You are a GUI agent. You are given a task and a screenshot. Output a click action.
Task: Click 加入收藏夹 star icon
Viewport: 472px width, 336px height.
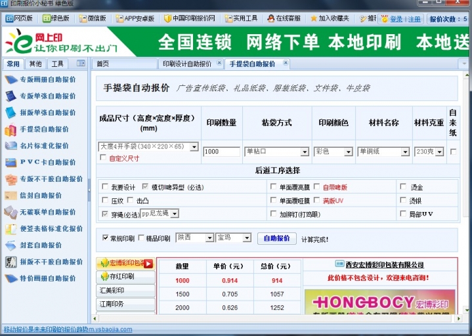coord(314,18)
